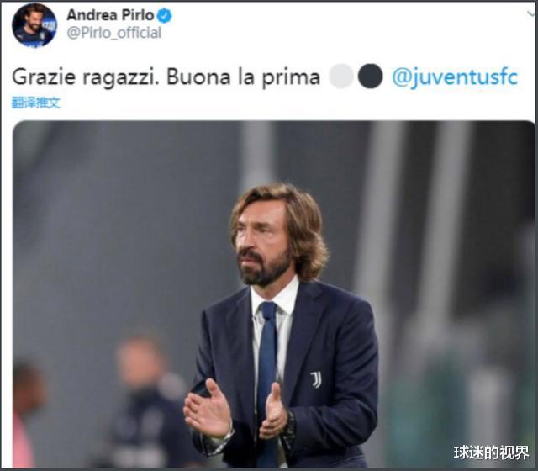Click the 翻译推文 translate tweet link
This screenshot has height=471, width=538.
coord(36,103)
